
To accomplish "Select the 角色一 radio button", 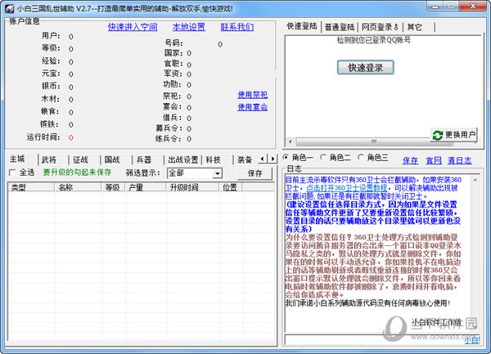I will click(x=286, y=157).
